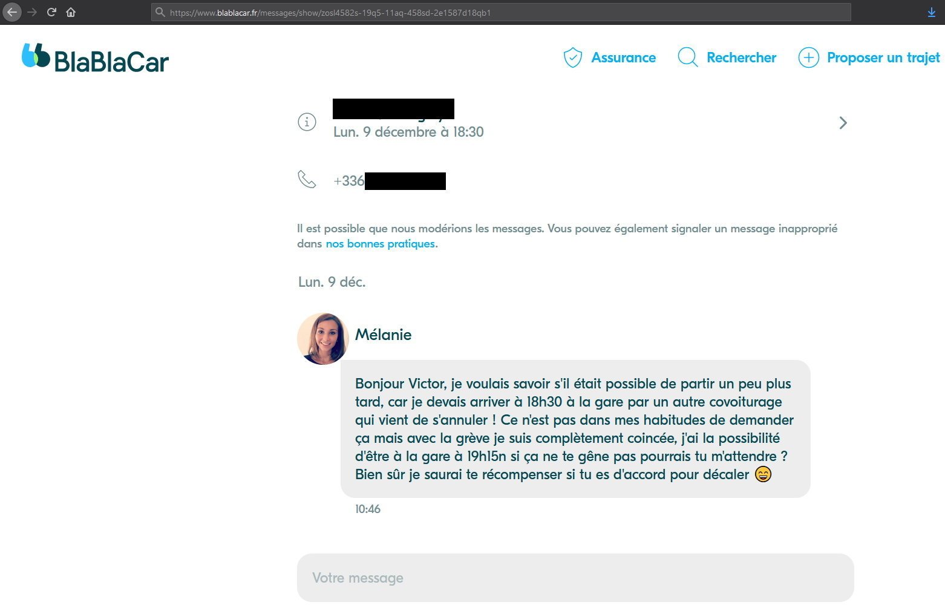Click the browser forward arrow
Image resolution: width=945 pixels, height=605 pixels.
coord(32,12)
